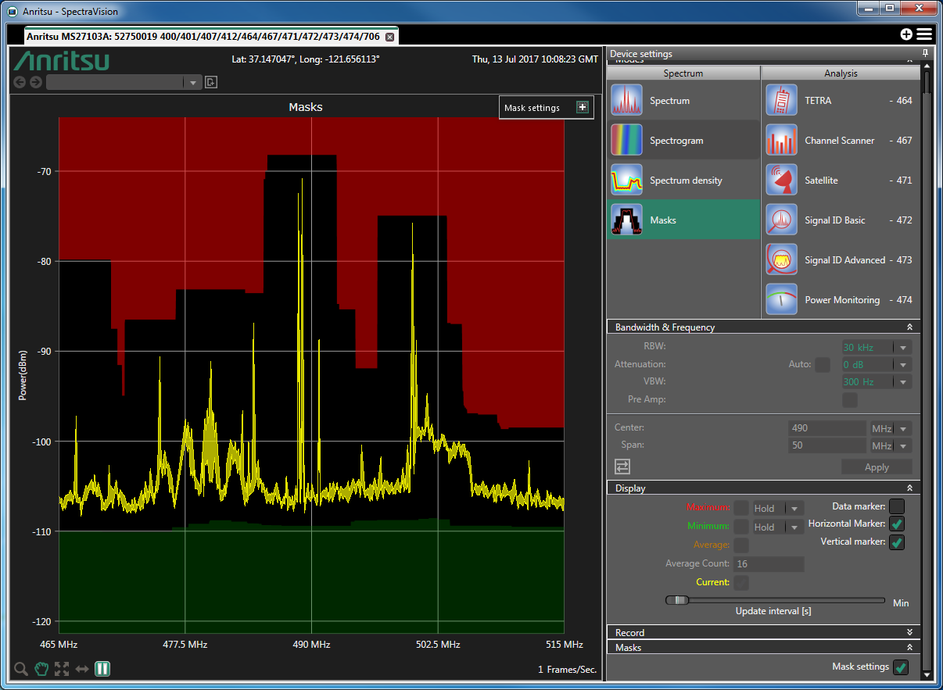The height and width of the screenshot is (690, 943).
Task: Expand Mask settings with plus button
Action: [x=582, y=108]
